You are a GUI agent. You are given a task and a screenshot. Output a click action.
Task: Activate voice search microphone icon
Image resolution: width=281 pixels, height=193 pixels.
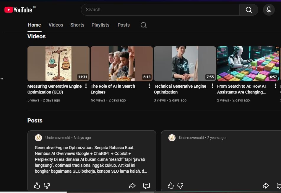[269, 10]
